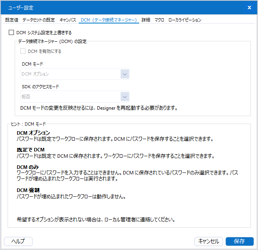Click the 保存 button
Viewport: 258px width, 250px height.
click(239, 241)
